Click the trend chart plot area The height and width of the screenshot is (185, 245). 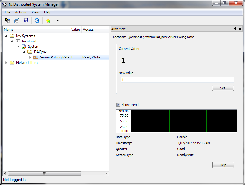[x=185, y=121]
